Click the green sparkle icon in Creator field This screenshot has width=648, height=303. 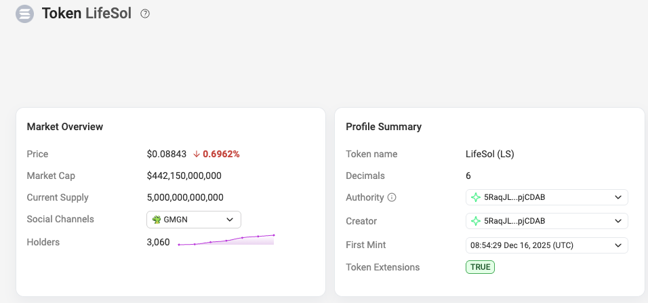(477, 221)
